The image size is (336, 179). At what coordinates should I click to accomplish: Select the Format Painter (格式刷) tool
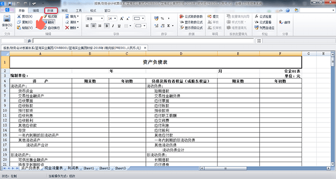(50, 16)
